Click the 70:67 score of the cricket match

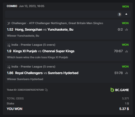[x=118, y=51]
